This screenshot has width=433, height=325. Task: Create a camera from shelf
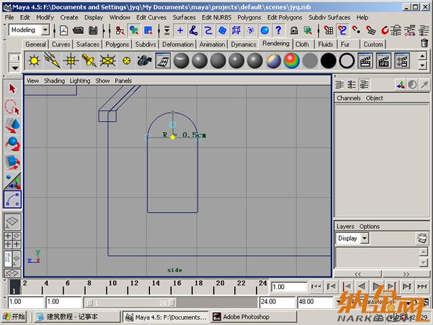pos(144,61)
